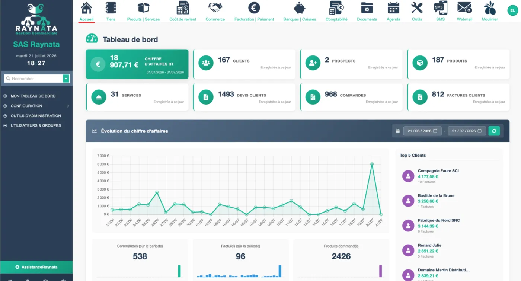Click the 21/06/2026 start date field
The height and width of the screenshot is (281, 521).
[x=422, y=131]
